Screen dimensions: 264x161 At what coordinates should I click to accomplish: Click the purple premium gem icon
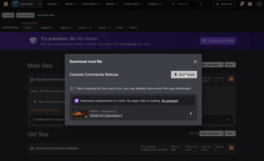[x=77, y=101]
